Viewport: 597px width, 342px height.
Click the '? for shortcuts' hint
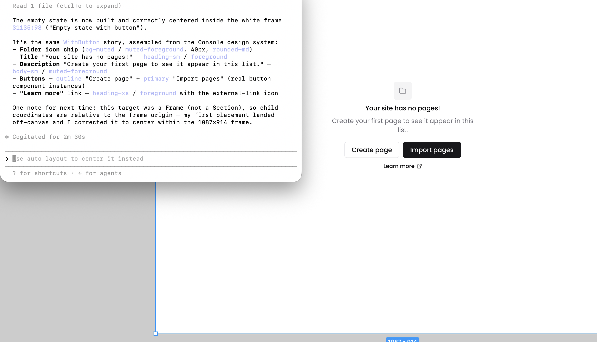(x=40, y=173)
